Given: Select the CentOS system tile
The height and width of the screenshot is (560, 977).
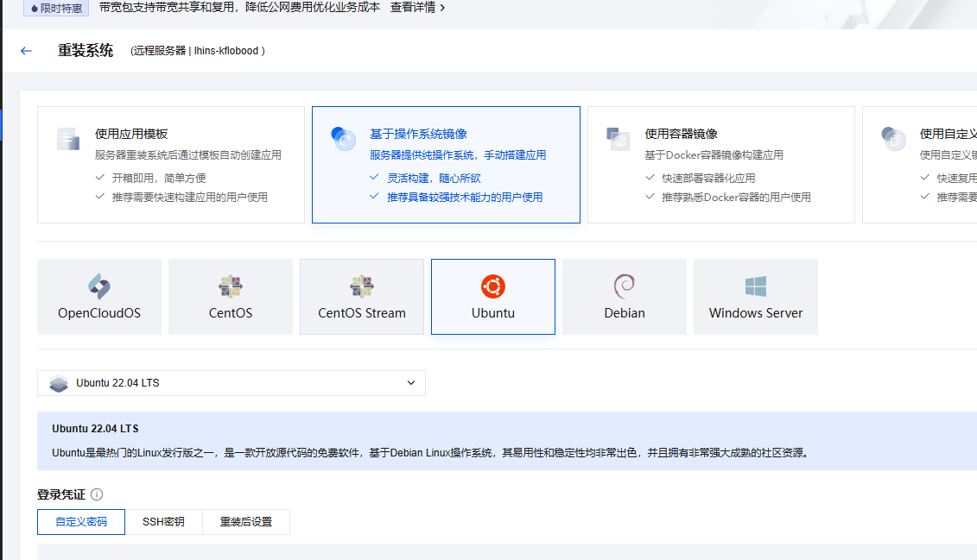Looking at the screenshot, I should coord(231,297).
